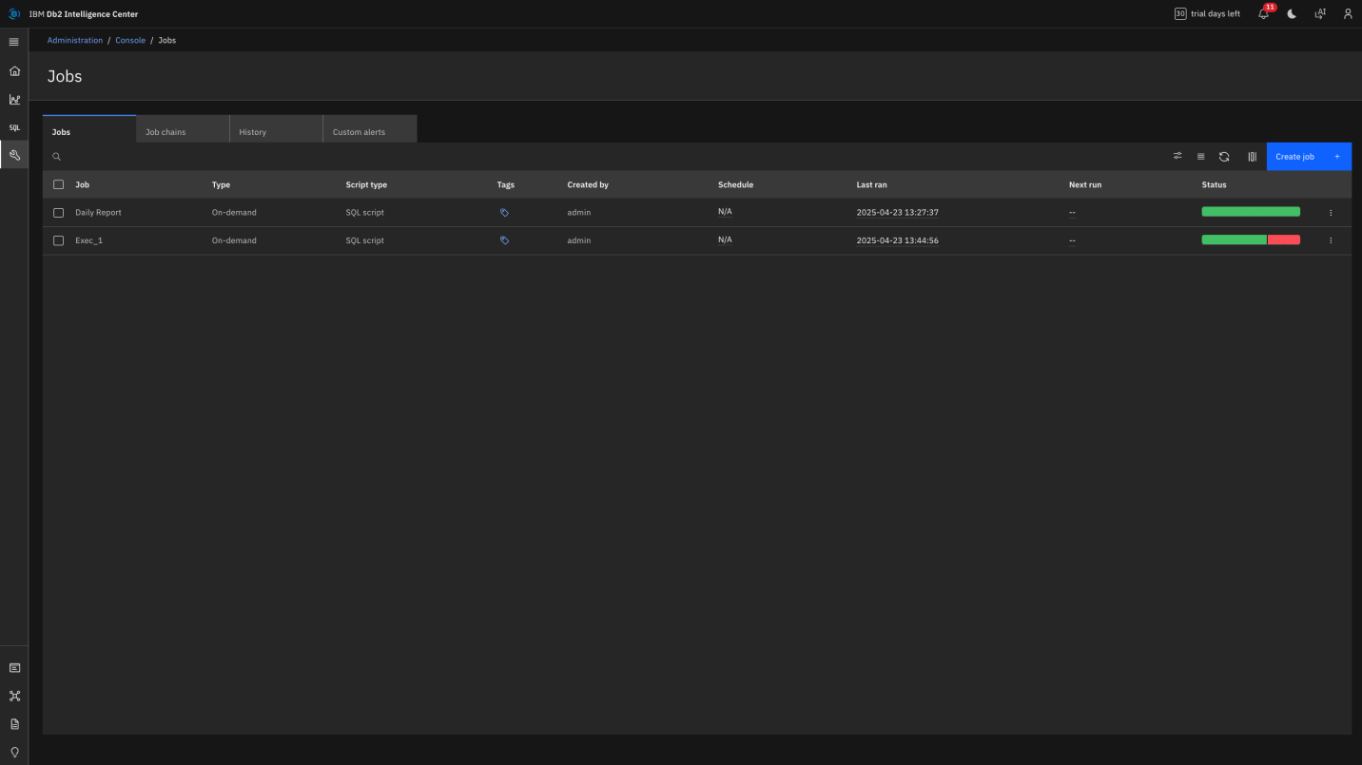This screenshot has height=765, width=1362.
Task: Click the Jobs breadcrumb text
Action: point(166,40)
